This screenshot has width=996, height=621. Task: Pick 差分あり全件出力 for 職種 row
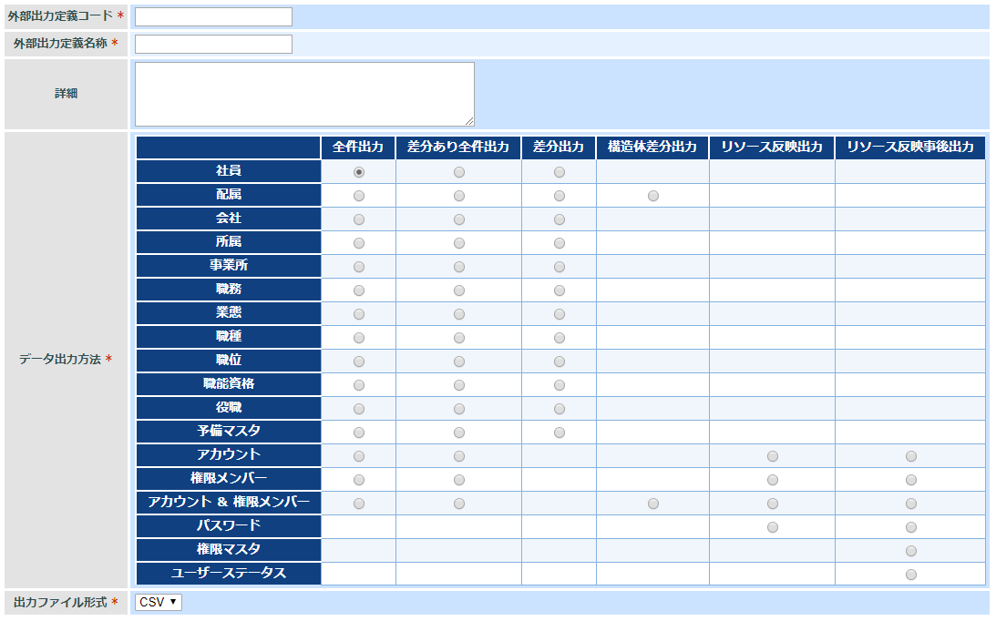pos(459,338)
